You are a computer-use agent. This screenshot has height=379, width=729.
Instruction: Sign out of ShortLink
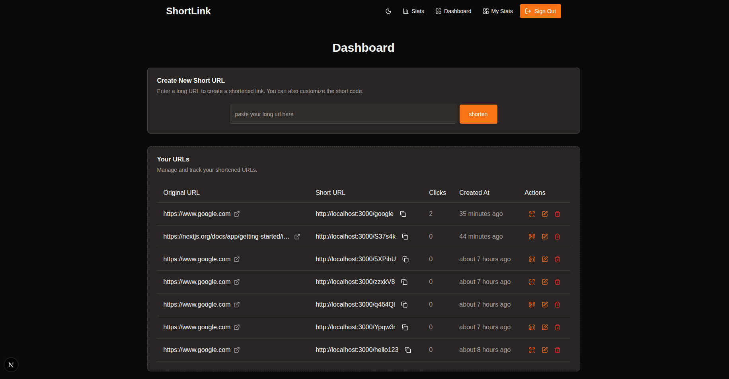[540, 11]
